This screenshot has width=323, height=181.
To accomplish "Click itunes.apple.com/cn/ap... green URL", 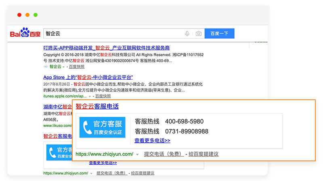I will (x=65, y=96).
